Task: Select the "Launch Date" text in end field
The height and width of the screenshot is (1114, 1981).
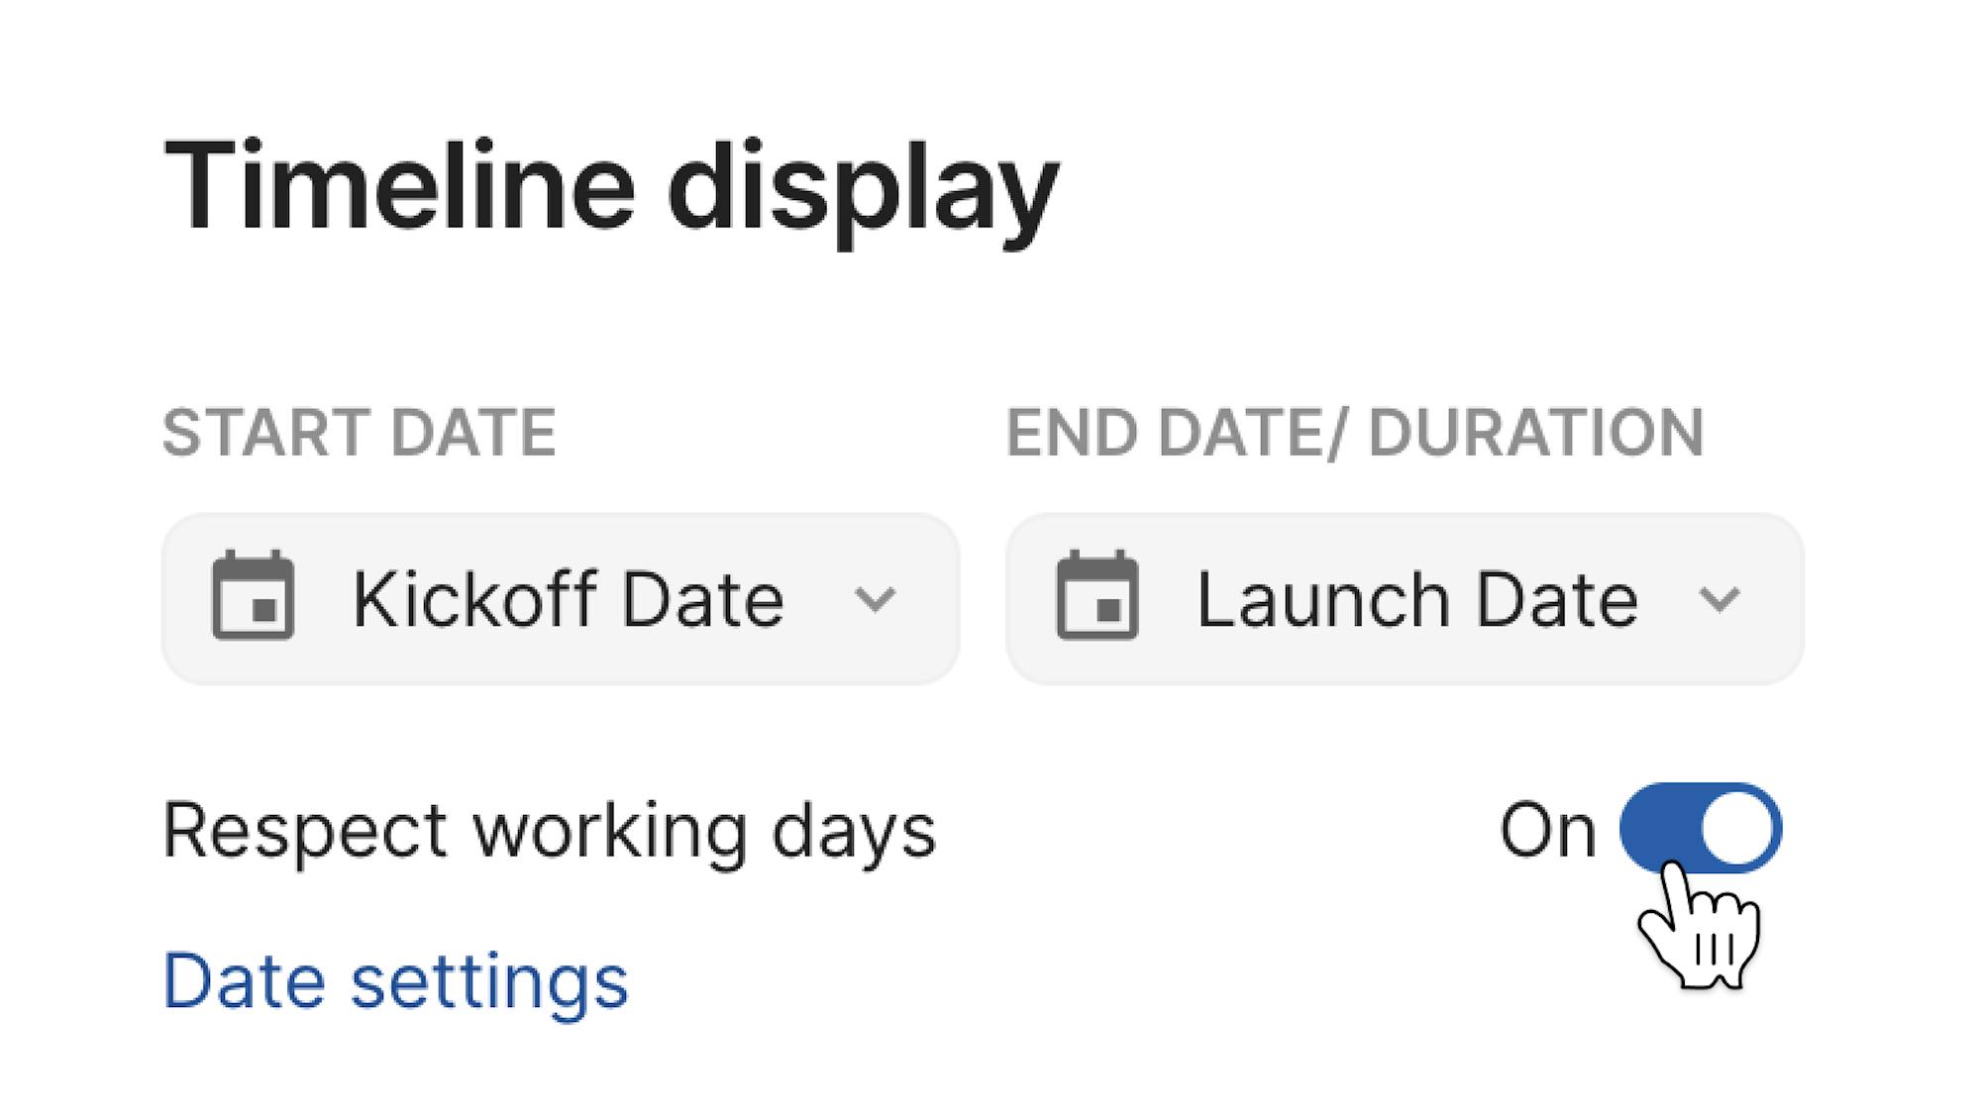Action: click(1416, 599)
